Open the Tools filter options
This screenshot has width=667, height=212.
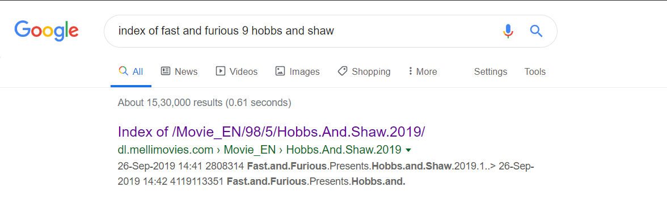pos(535,71)
